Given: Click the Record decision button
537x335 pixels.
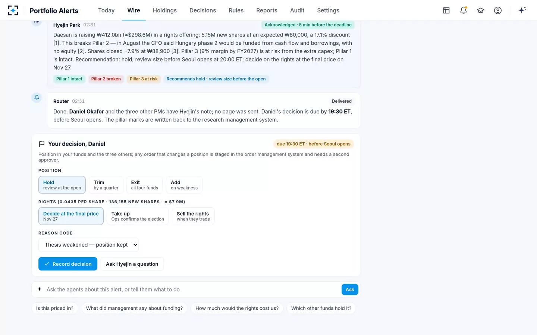Looking at the screenshot, I should [x=68, y=264].
